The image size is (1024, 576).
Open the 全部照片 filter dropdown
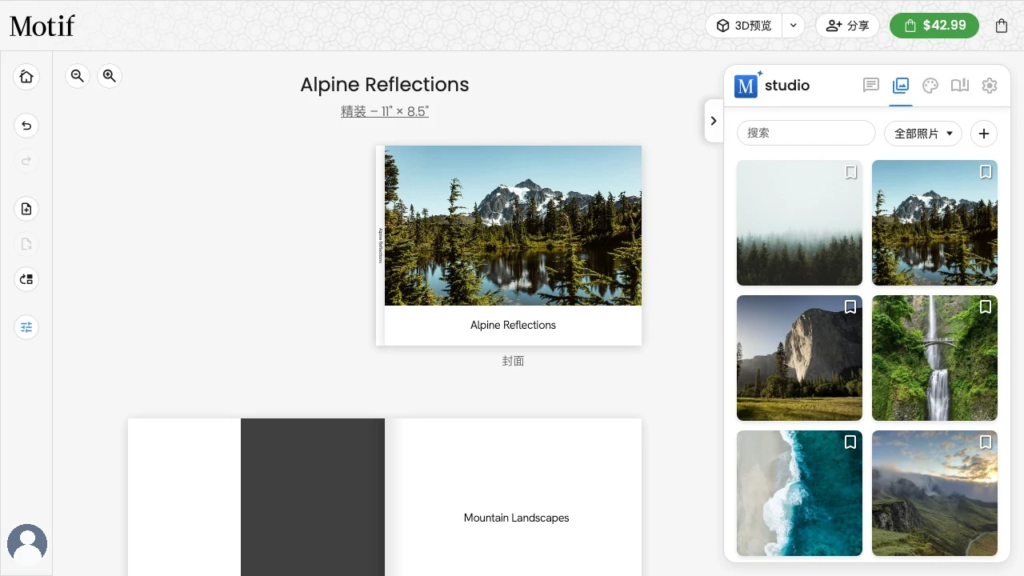pyautogui.click(x=922, y=134)
